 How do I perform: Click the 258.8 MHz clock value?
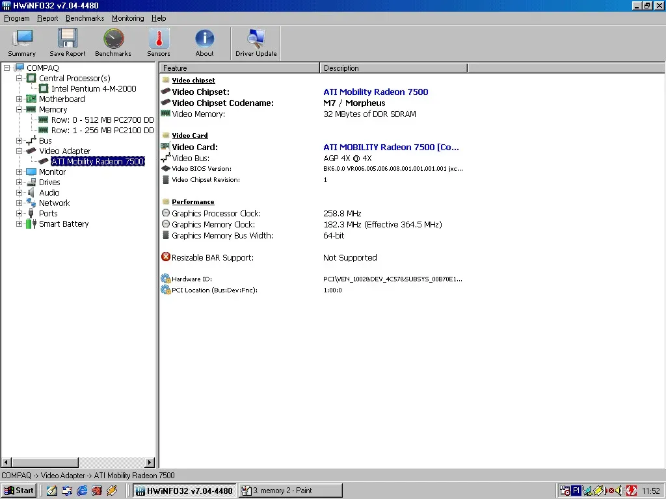[342, 213]
